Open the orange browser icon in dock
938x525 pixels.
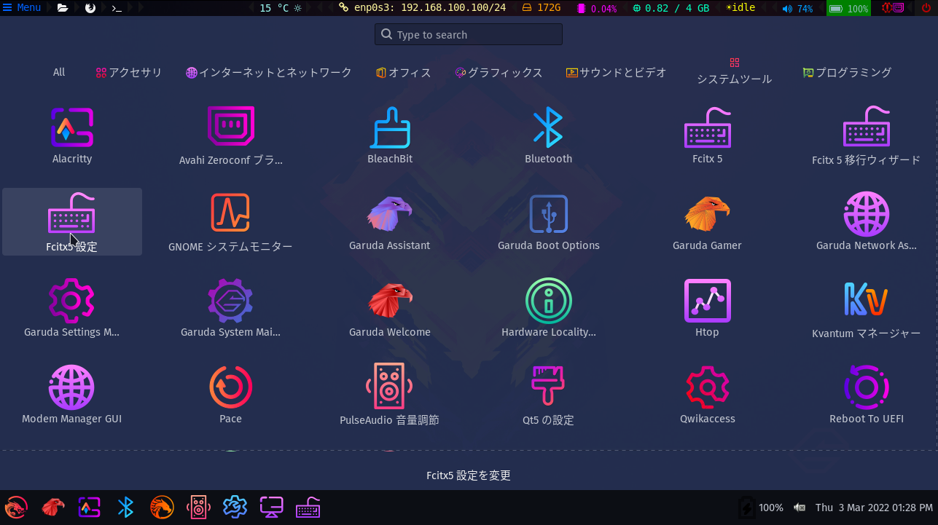pyautogui.click(x=162, y=507)
